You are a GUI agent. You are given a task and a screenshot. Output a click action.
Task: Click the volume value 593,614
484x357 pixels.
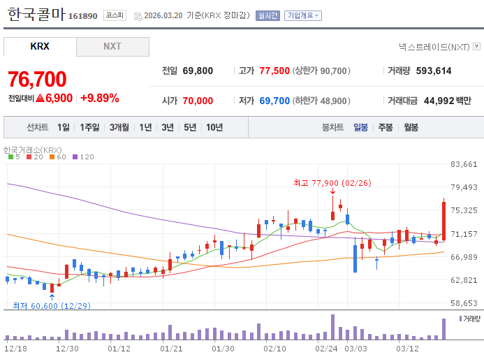pyautogui.click(x=434, y=71)
